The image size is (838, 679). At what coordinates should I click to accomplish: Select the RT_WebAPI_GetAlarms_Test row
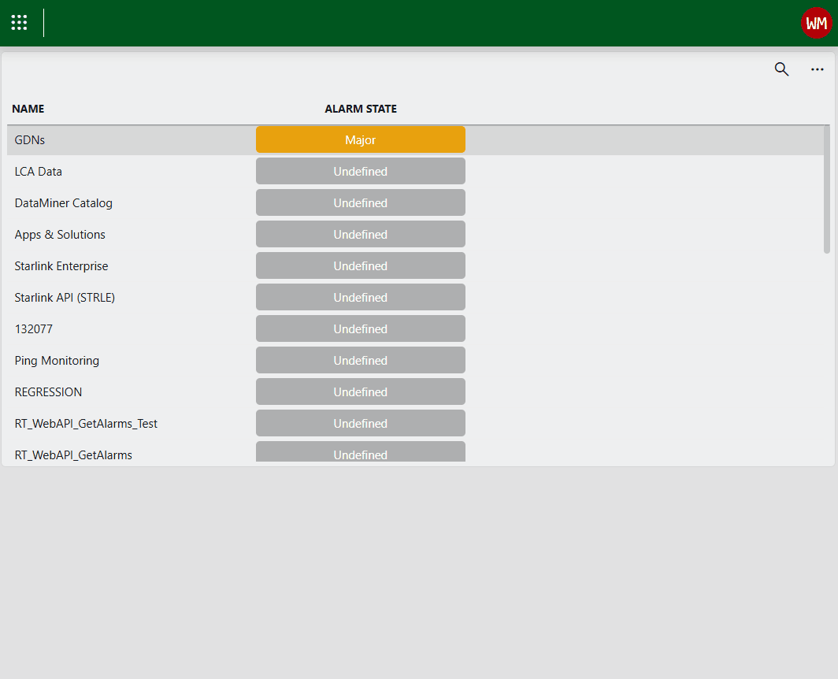[86, 424]
